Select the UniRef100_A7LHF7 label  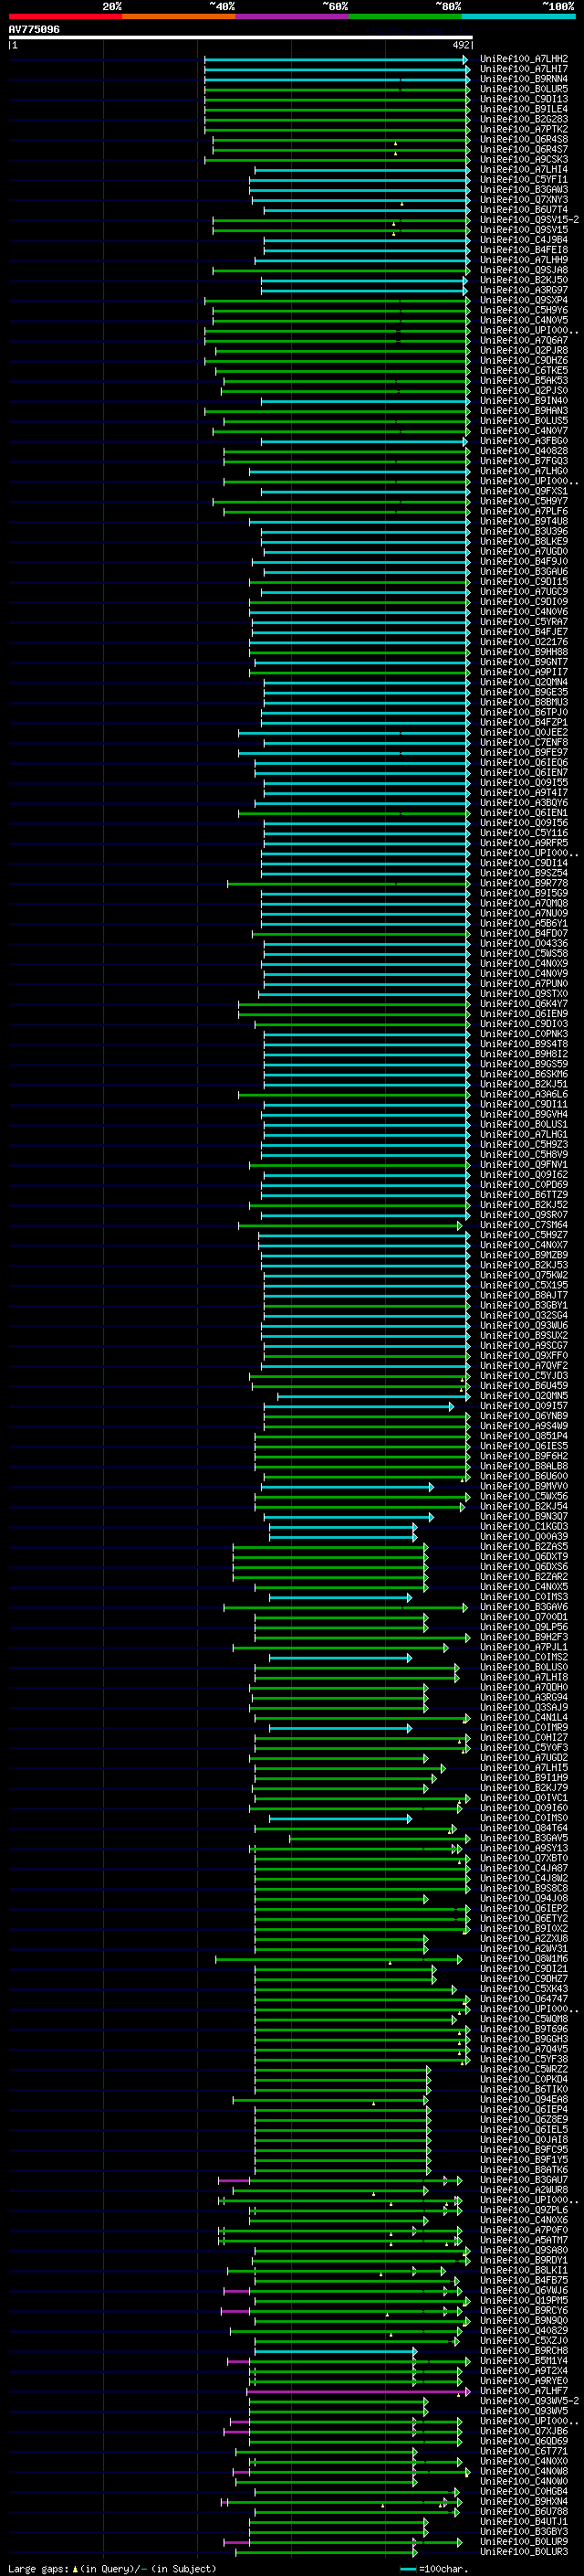(524, 2391)
